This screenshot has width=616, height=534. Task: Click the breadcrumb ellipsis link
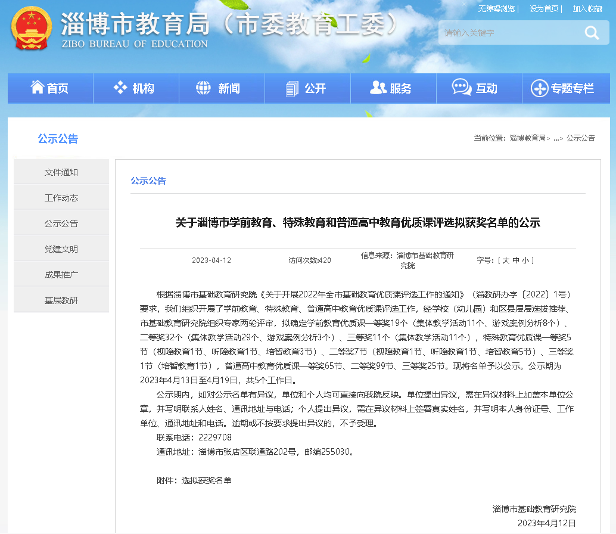click(556, 138)
